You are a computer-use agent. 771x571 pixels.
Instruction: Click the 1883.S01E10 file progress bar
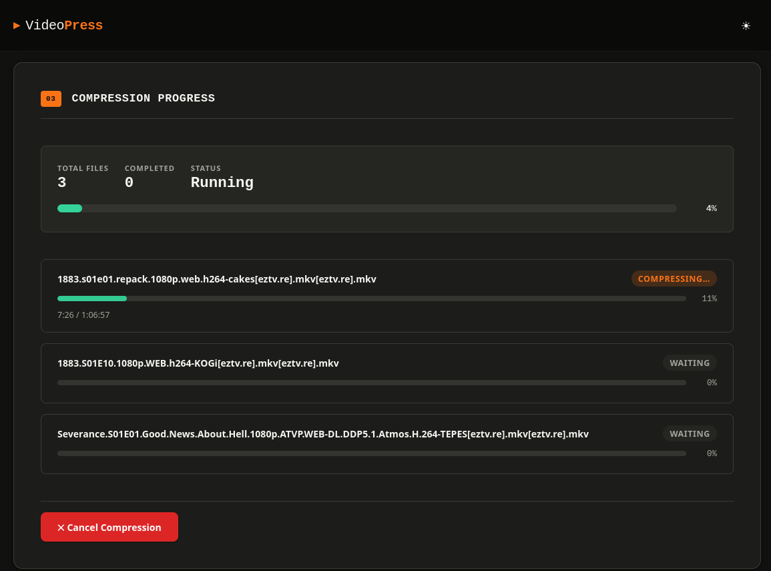(372, 383)
